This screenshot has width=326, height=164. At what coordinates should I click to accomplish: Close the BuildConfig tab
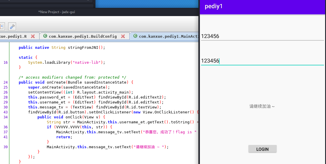[x=123, y=36]
